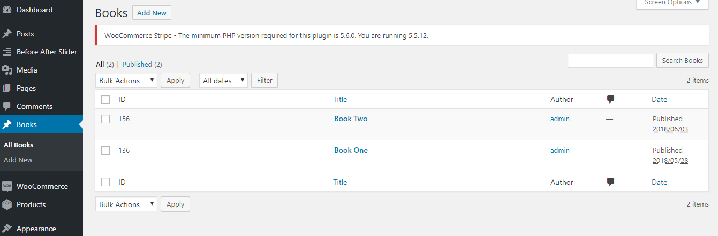This screenshot has height=236, width=718.
Task: Open Before After Slider menu icon
Action: 7,52
